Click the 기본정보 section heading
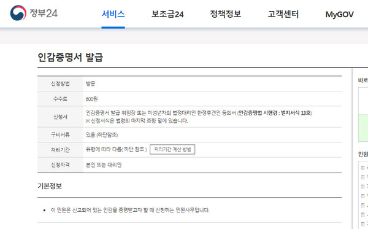The width and height of the screenshot is (368, 229). pos(50,186)
